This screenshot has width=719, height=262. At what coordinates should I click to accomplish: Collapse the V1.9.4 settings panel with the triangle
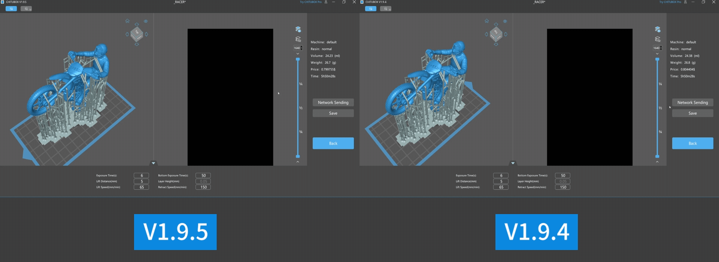click(x=513, y=163)
